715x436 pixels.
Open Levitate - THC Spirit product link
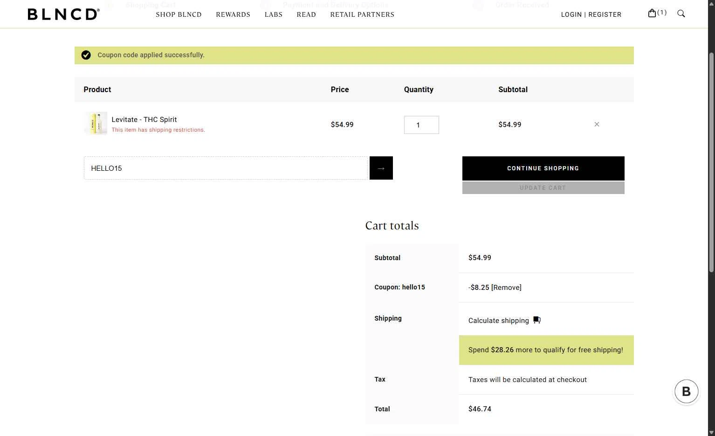(144, 120)
